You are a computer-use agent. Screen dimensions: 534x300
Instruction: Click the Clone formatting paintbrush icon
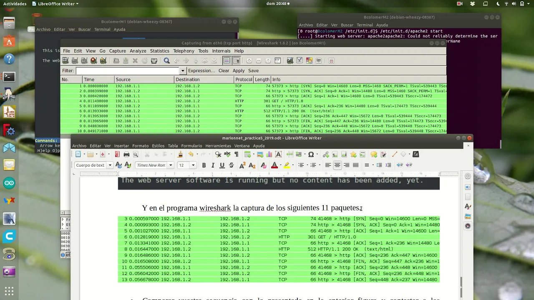coord(180,154)
